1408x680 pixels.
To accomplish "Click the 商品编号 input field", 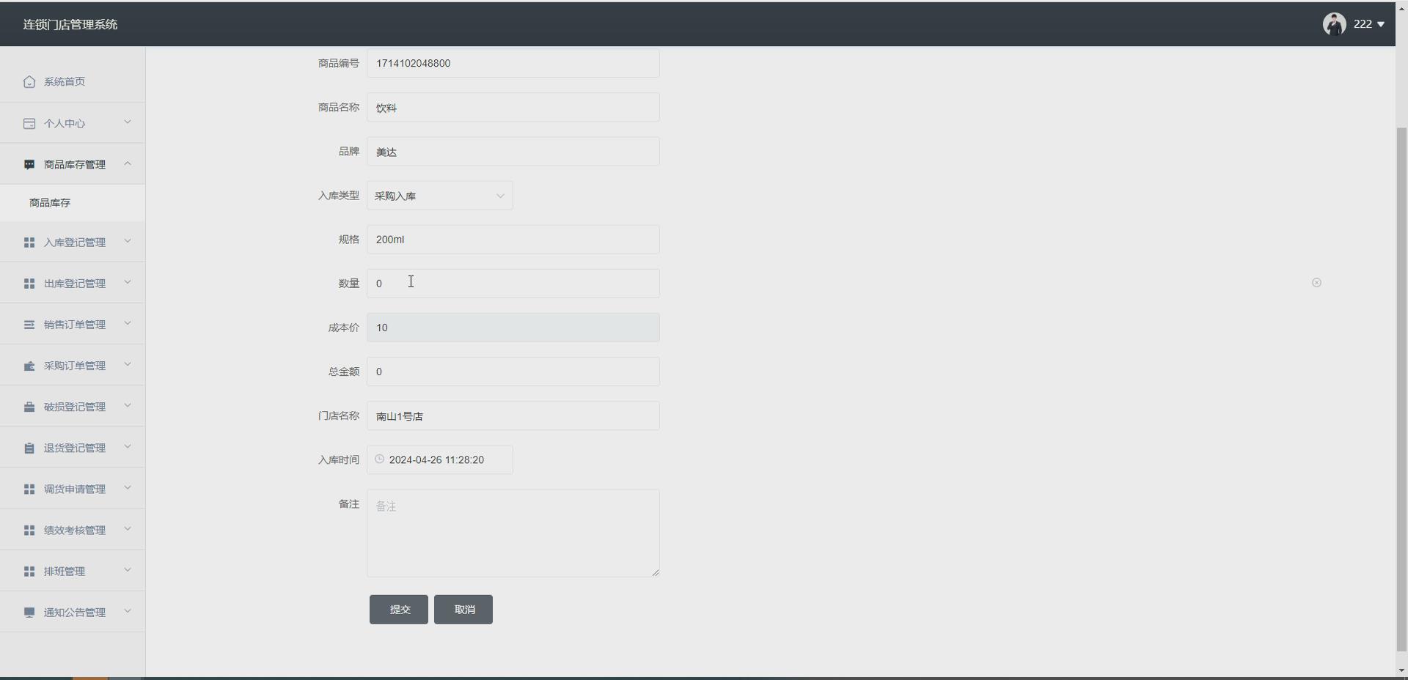I will 513,63.
